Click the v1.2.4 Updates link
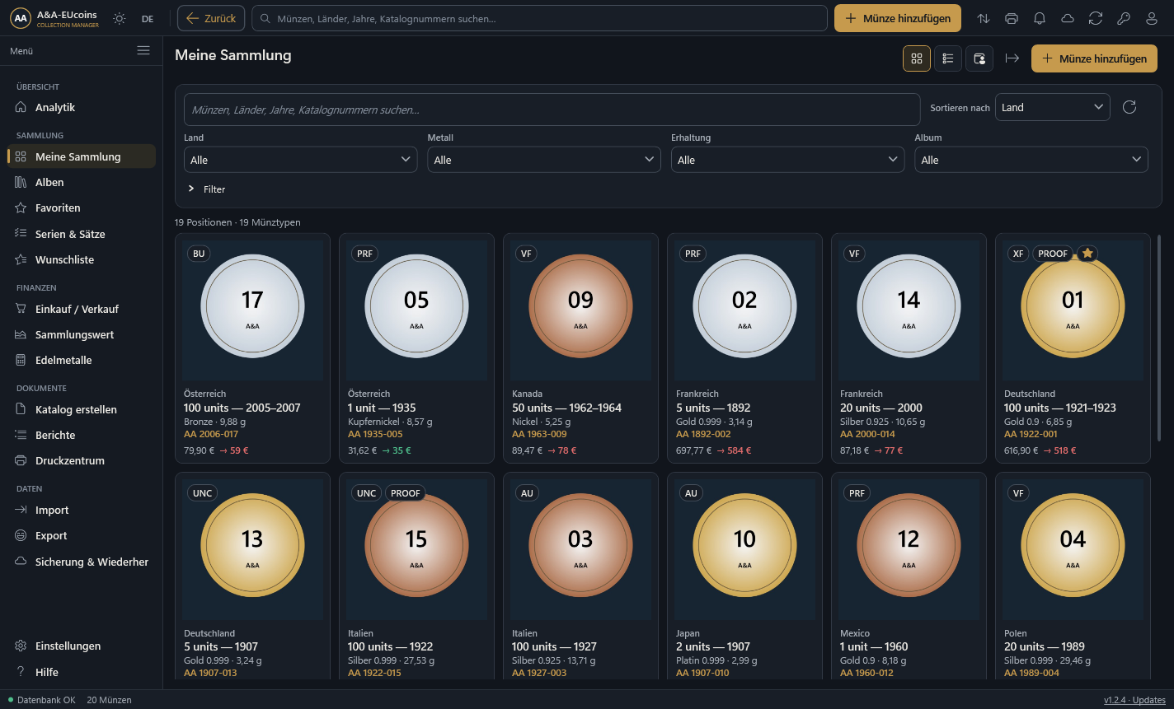The width and height of the screenshot is (1174, 709). pyautogui.click(x=1134, y=700)
